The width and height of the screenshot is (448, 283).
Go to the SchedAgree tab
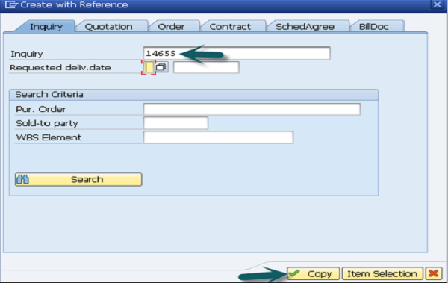pyautogui.click(x=305, y=27)
